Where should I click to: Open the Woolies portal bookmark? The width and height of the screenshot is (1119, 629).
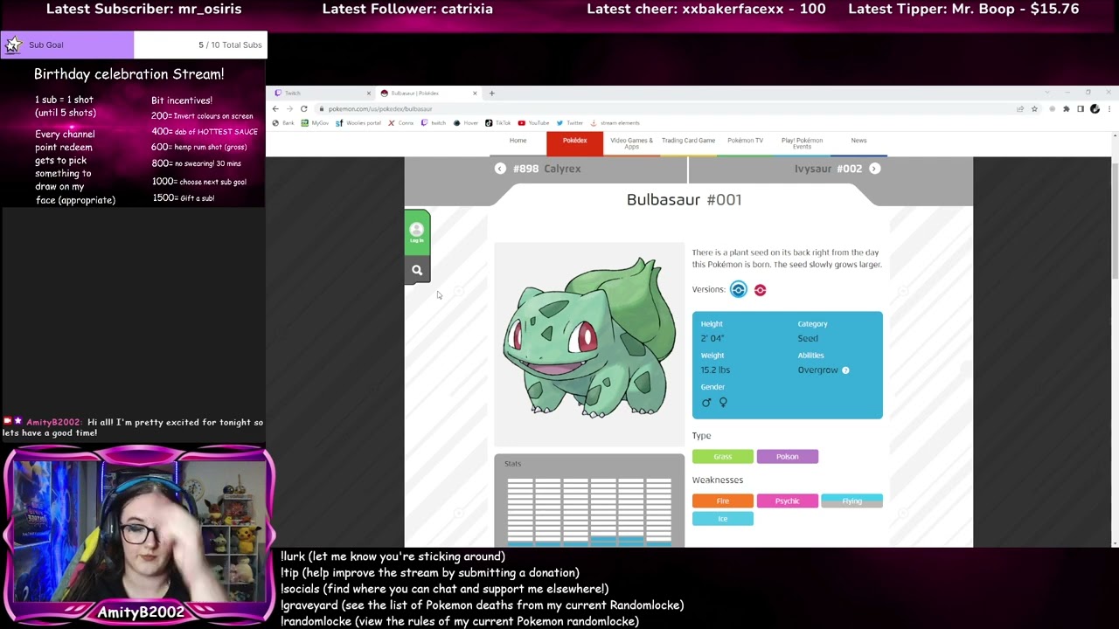(x=358, y=123)
